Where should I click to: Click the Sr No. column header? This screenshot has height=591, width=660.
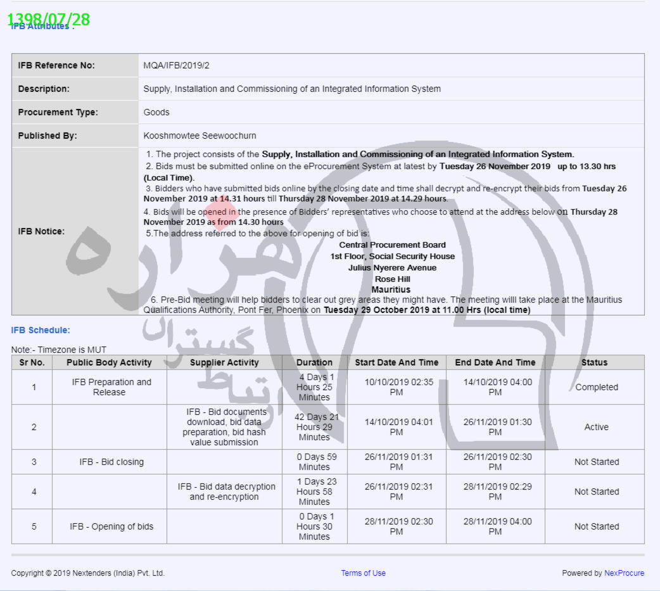tap(32, 362)
